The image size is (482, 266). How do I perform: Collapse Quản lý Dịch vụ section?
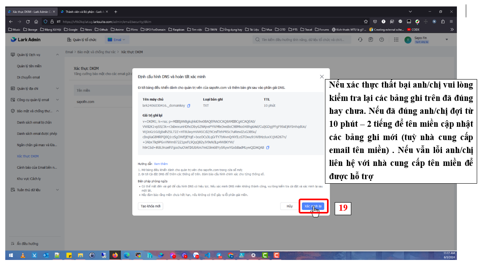coord(57,54)
